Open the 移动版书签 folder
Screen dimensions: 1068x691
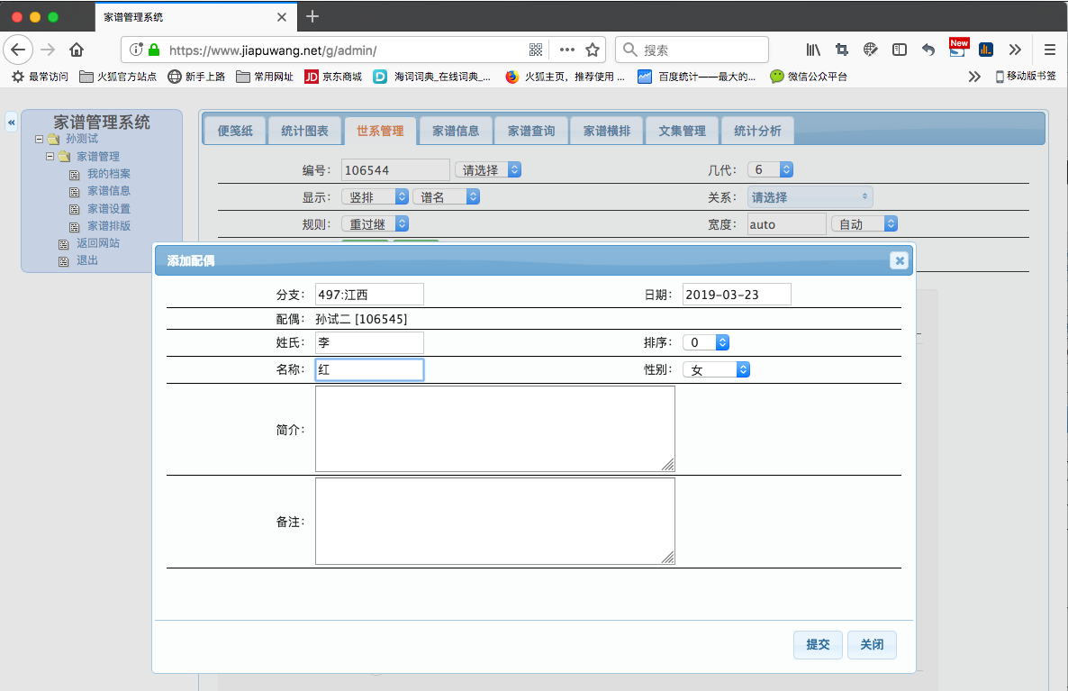point(1026,77)
